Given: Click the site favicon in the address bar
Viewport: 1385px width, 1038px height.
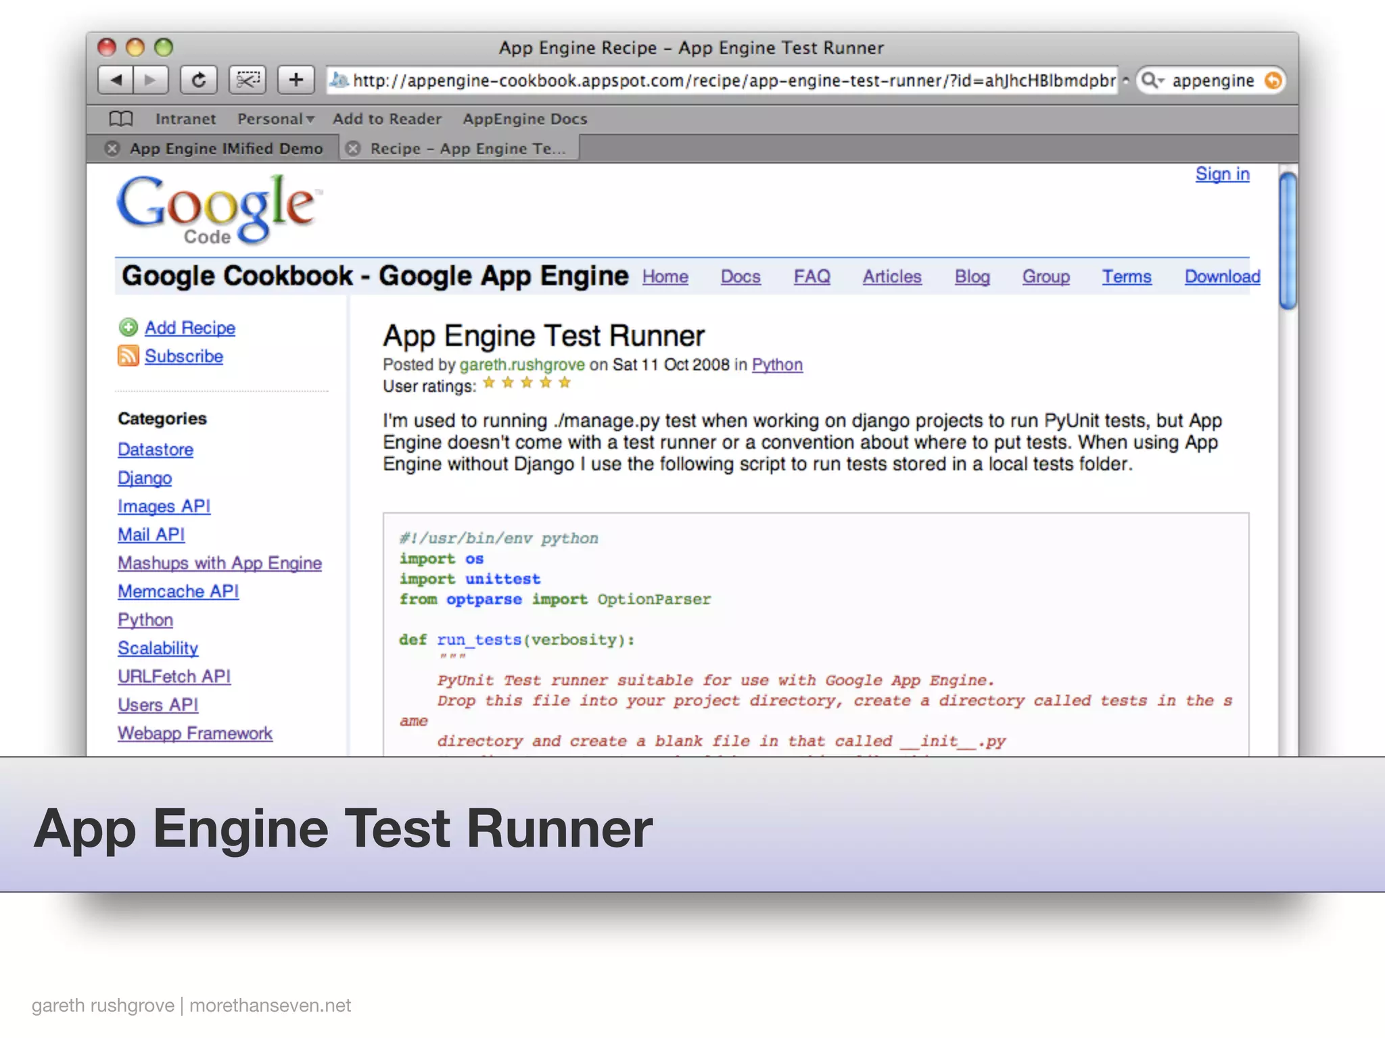Looking at the screenshot, I should 338,80.
